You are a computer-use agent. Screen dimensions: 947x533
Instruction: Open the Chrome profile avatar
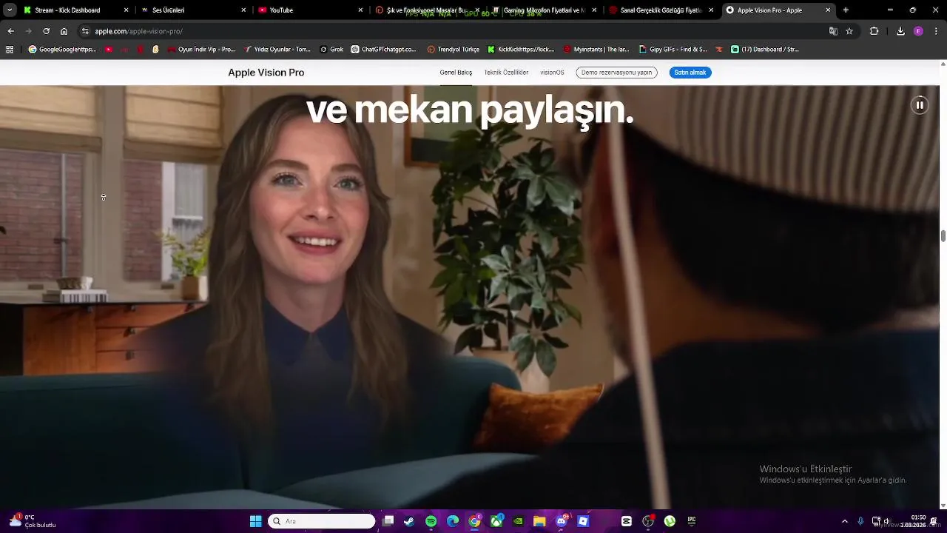coord(918,31)
